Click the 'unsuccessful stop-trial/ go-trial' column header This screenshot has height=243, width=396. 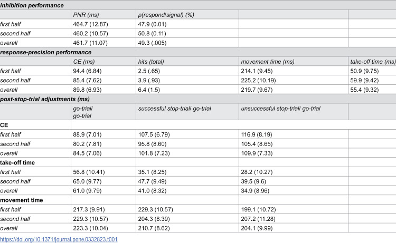280,109
